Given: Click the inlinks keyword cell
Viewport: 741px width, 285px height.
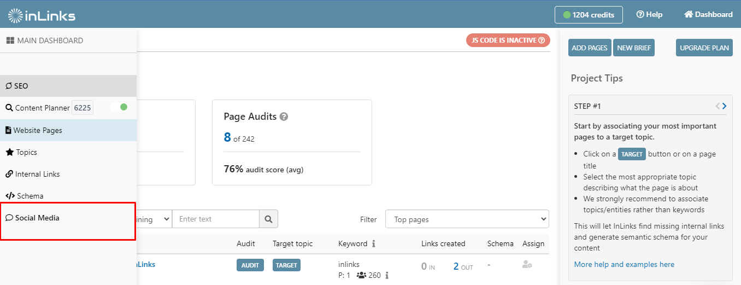Looking at the screenshot, I should click(x=349, y=264).
